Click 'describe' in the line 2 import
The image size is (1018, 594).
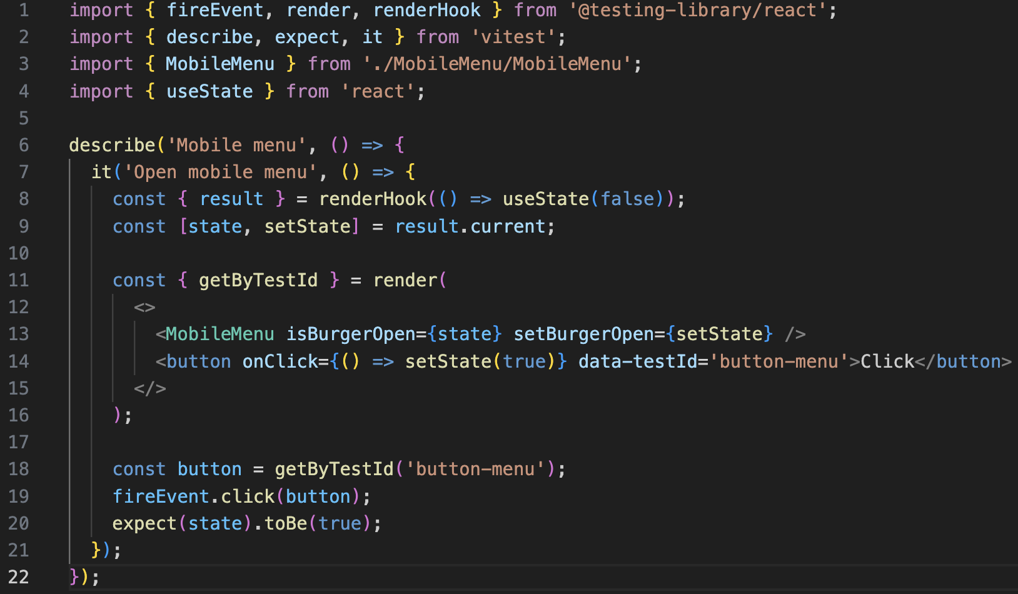209,37
